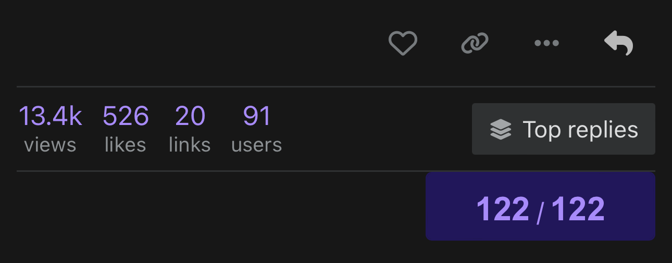Expand the 20 links count

(x=190, y=116)
